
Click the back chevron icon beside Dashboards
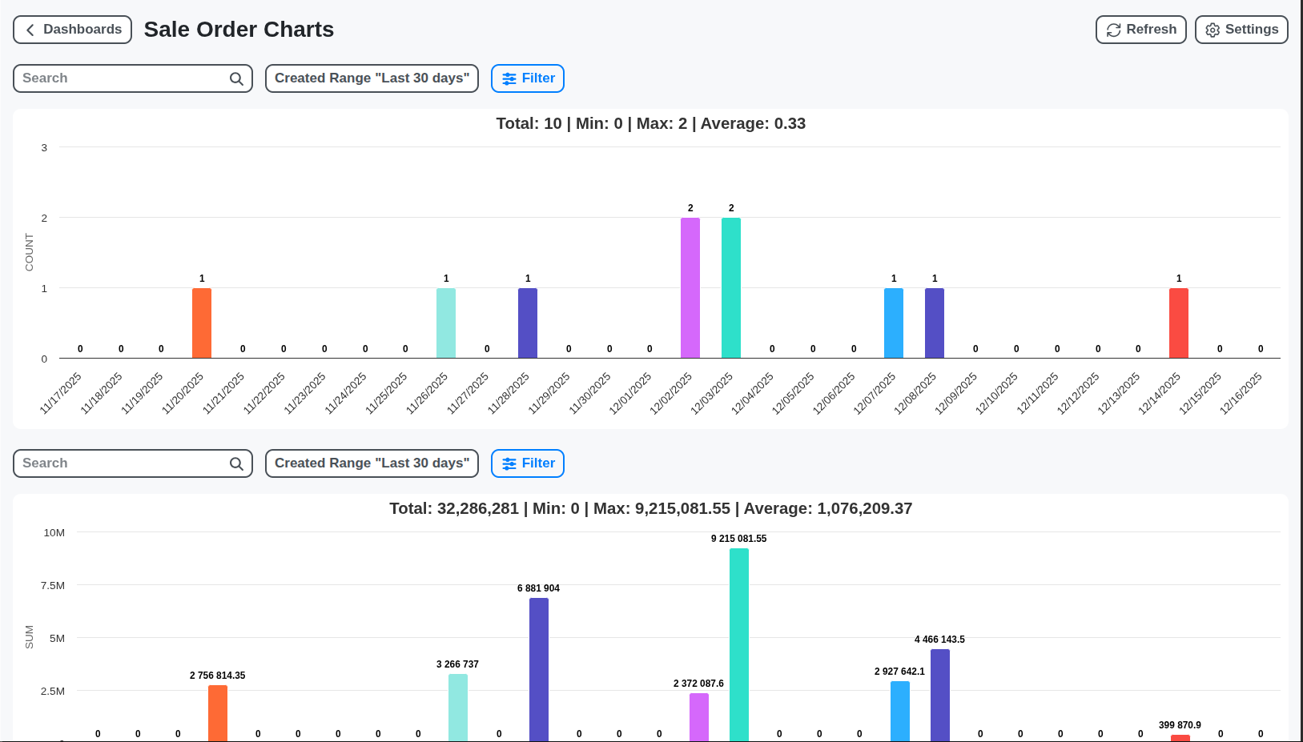(30, 30)
